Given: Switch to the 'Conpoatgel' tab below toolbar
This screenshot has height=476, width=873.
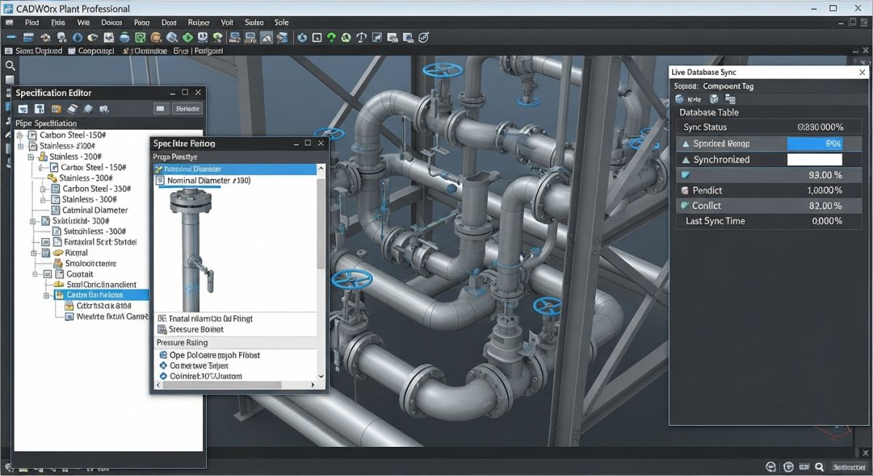Looking at the screenshot, I should [91, 51].
